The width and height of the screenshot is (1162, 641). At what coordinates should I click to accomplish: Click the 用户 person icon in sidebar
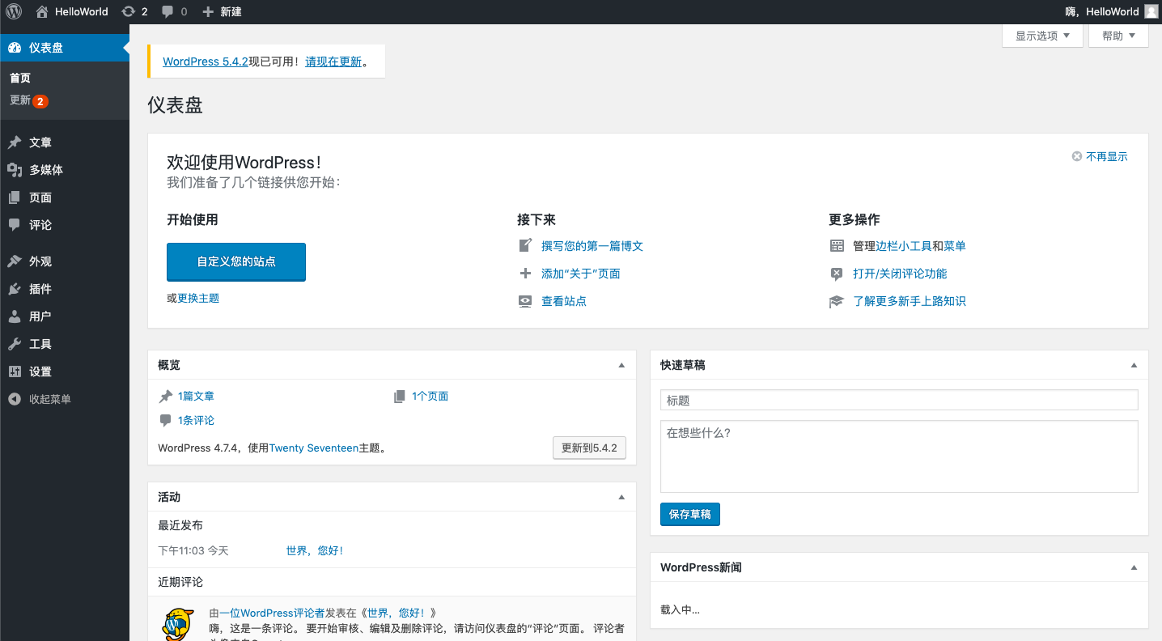15,316
